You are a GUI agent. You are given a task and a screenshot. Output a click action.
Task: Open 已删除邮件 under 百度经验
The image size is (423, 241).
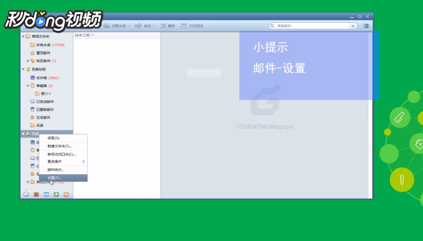pyautogui.click(x=42, y=110)
